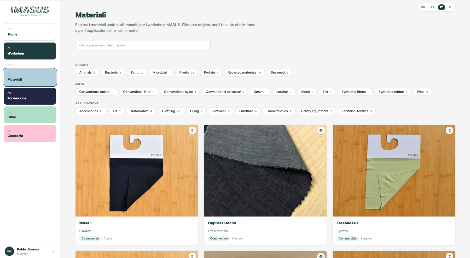Select Mesh imitation filter

click(307, 92)
